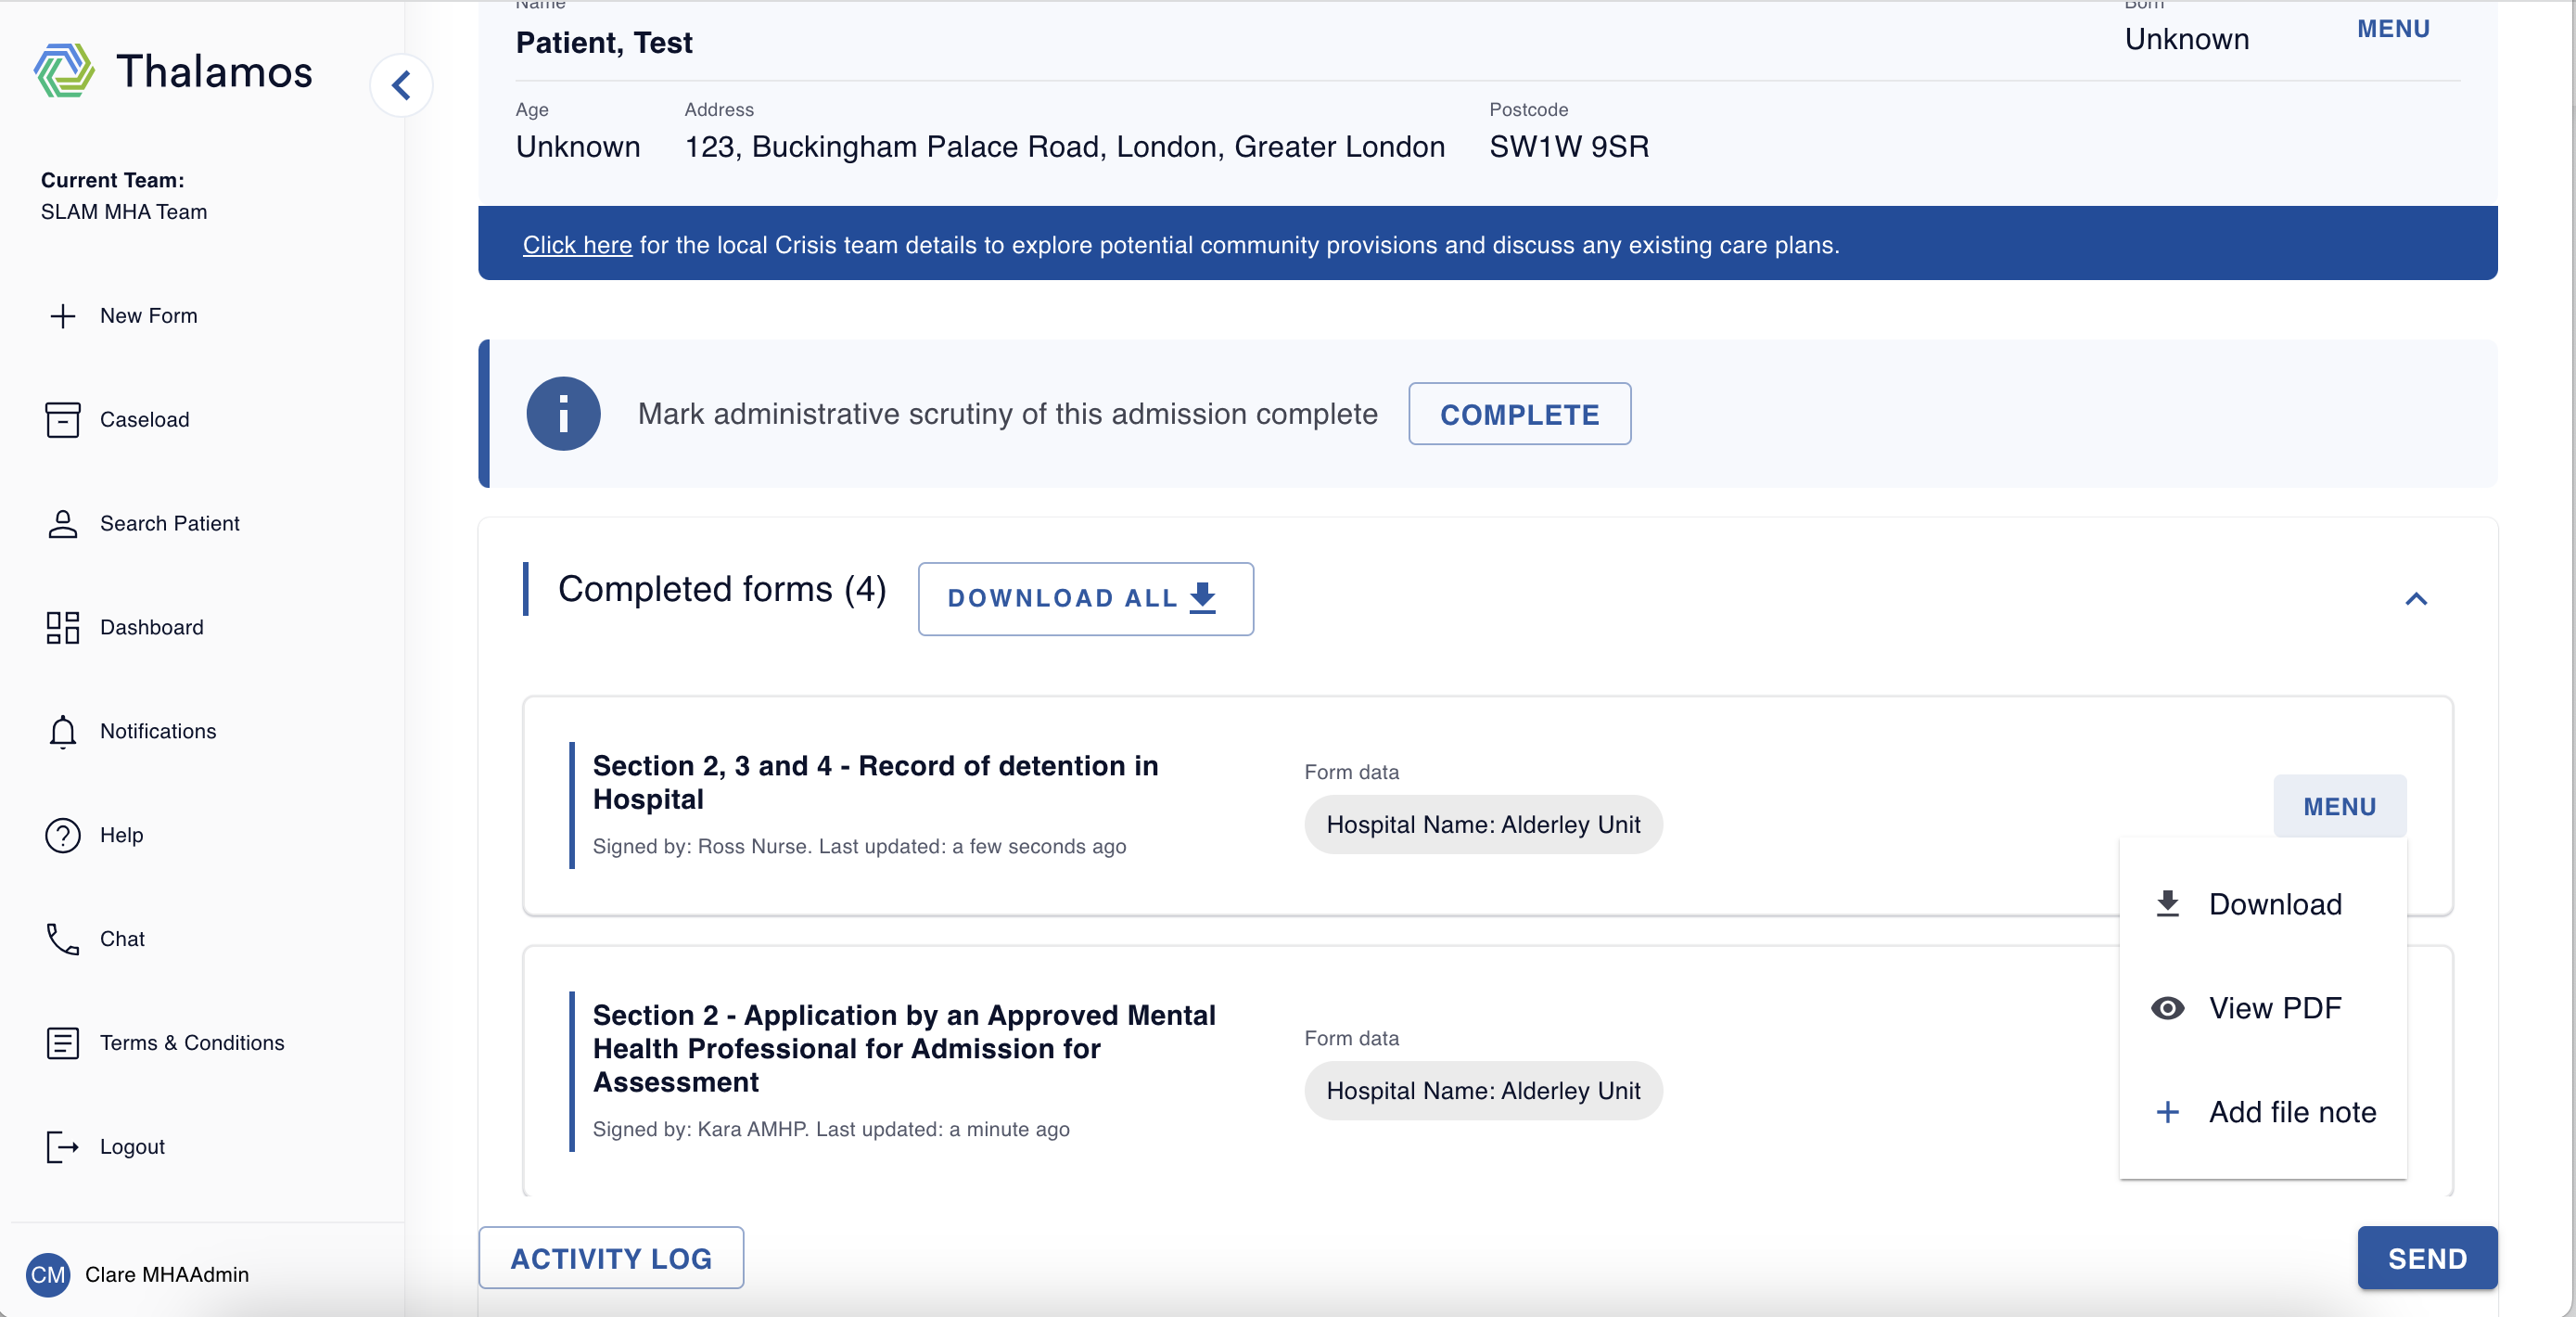This screenshot has height=1317, width=2576.
Task: Click 'Signed by: Kara AMHP' text
Action: point(700,1130)
